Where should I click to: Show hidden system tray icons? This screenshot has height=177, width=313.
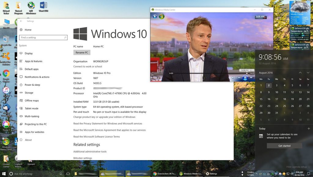click(x=257, y=174)
